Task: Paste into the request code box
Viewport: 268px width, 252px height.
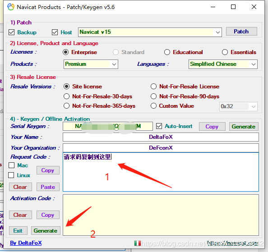Action: pyautogui.click(x=48, y=187)
